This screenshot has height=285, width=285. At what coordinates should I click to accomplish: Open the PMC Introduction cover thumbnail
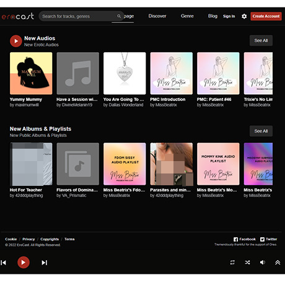point(172,73)
